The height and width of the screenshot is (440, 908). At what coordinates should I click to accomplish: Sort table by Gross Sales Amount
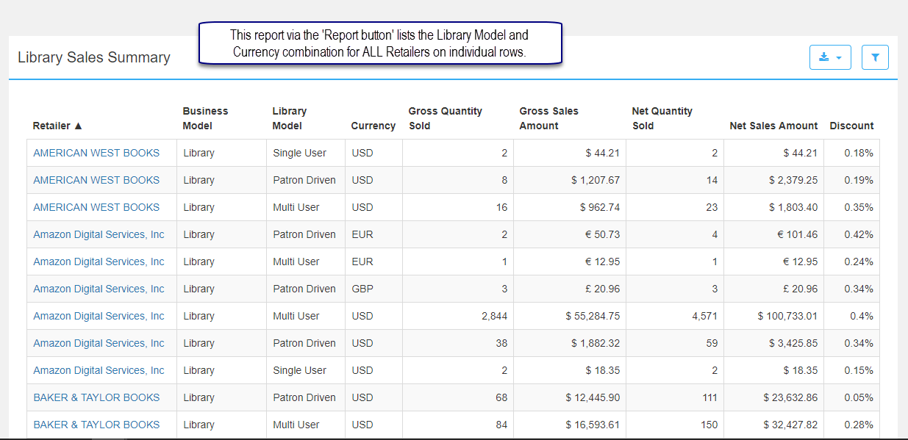click(548, 118)
